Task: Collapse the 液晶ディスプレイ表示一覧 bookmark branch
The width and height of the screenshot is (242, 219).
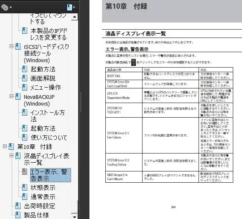Action: tap(11, 156)
